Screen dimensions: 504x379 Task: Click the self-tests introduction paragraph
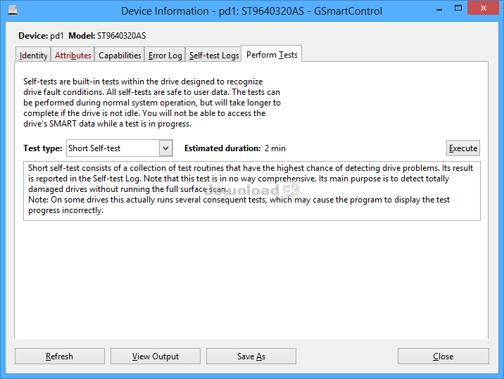pyautogui.click(x=152, y=103)
